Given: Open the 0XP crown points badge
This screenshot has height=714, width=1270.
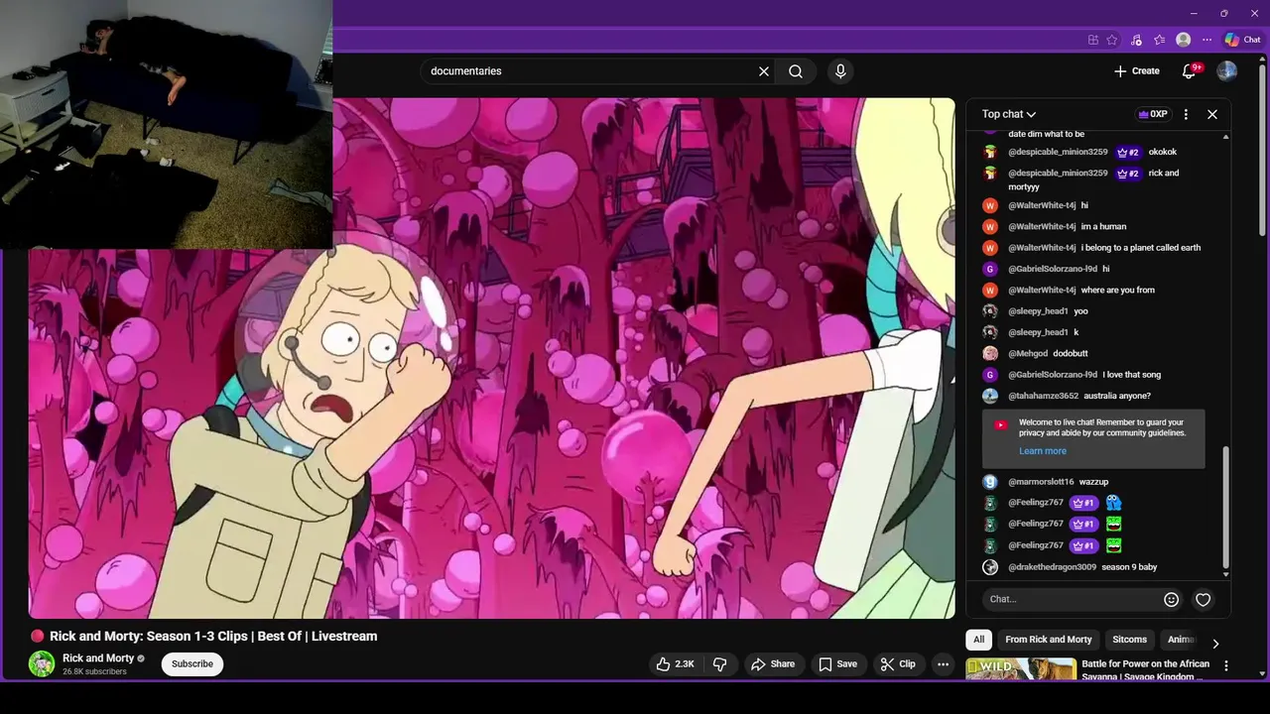Looking at the screenshot, I should [1153, 114].
